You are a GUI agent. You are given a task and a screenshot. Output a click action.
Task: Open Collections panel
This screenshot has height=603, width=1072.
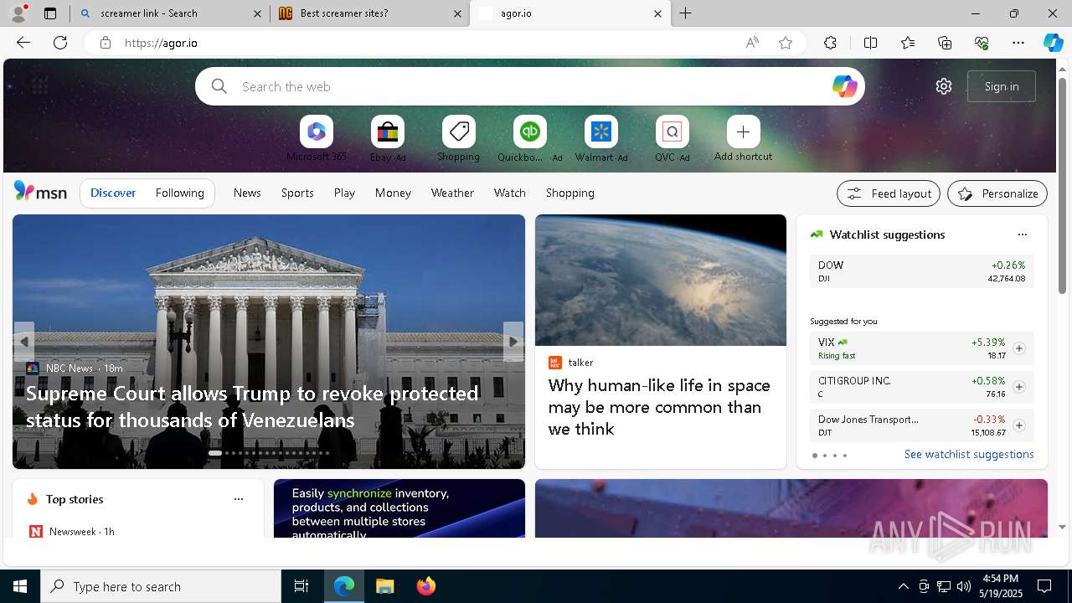945,43
